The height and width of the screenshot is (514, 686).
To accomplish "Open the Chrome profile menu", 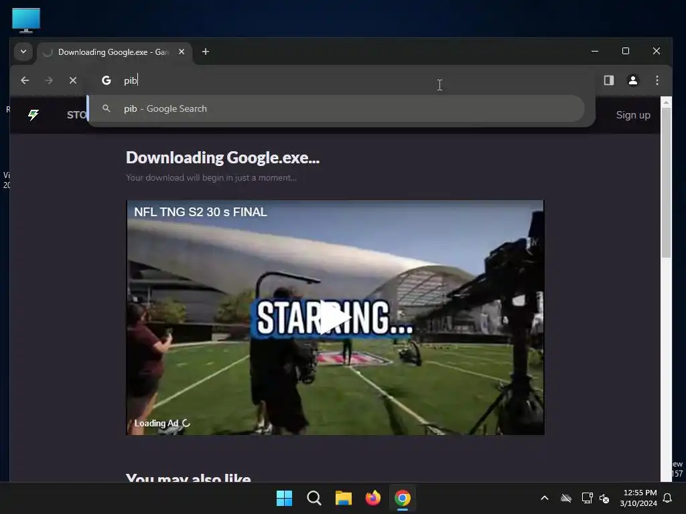I will (632, 80).
